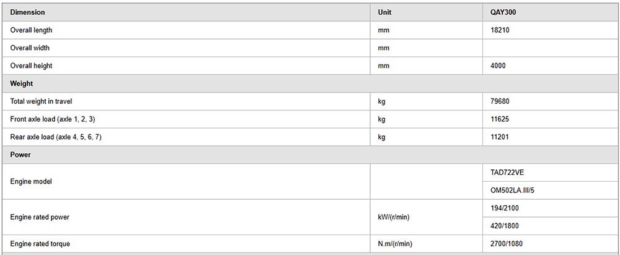This screenshot has width=620, height=255.
Task: Select the QAY300 column header
Action: point(550,12)
